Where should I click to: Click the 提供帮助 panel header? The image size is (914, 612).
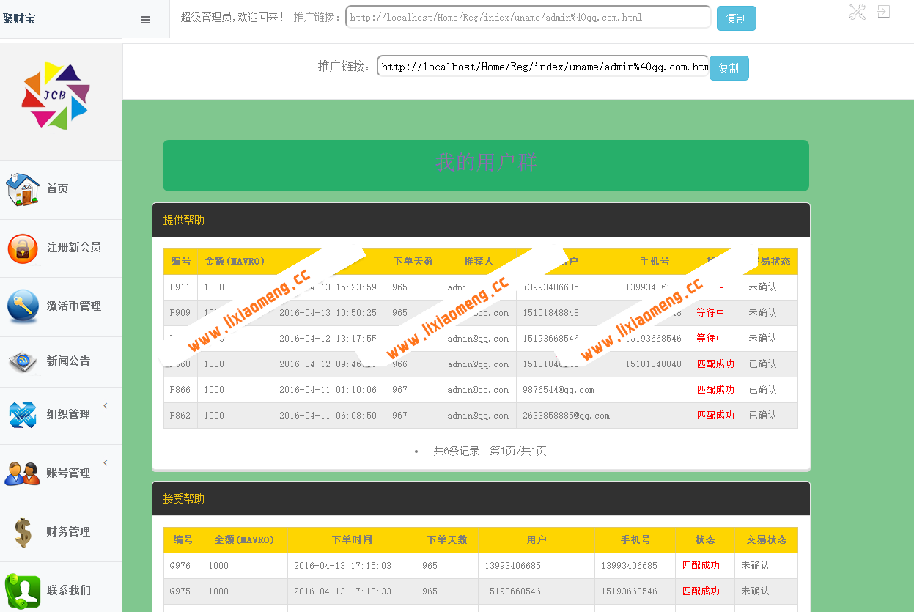tap(182, 220)
